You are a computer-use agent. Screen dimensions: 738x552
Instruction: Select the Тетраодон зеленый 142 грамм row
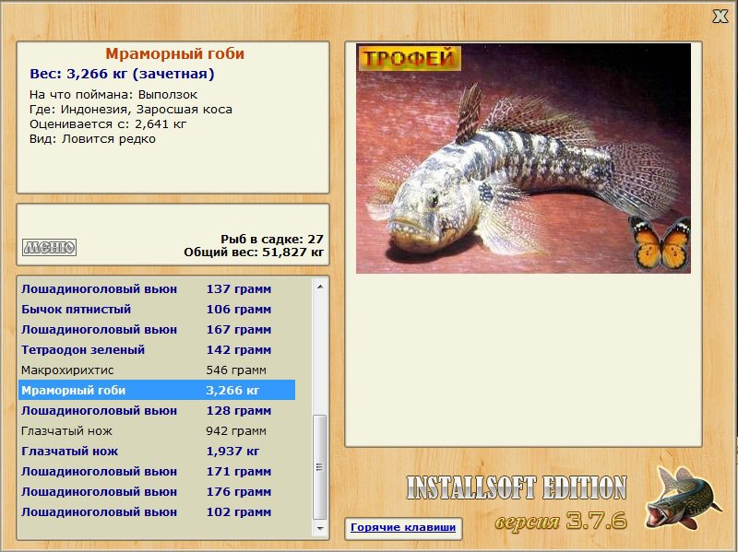click(x=157, y=350)
